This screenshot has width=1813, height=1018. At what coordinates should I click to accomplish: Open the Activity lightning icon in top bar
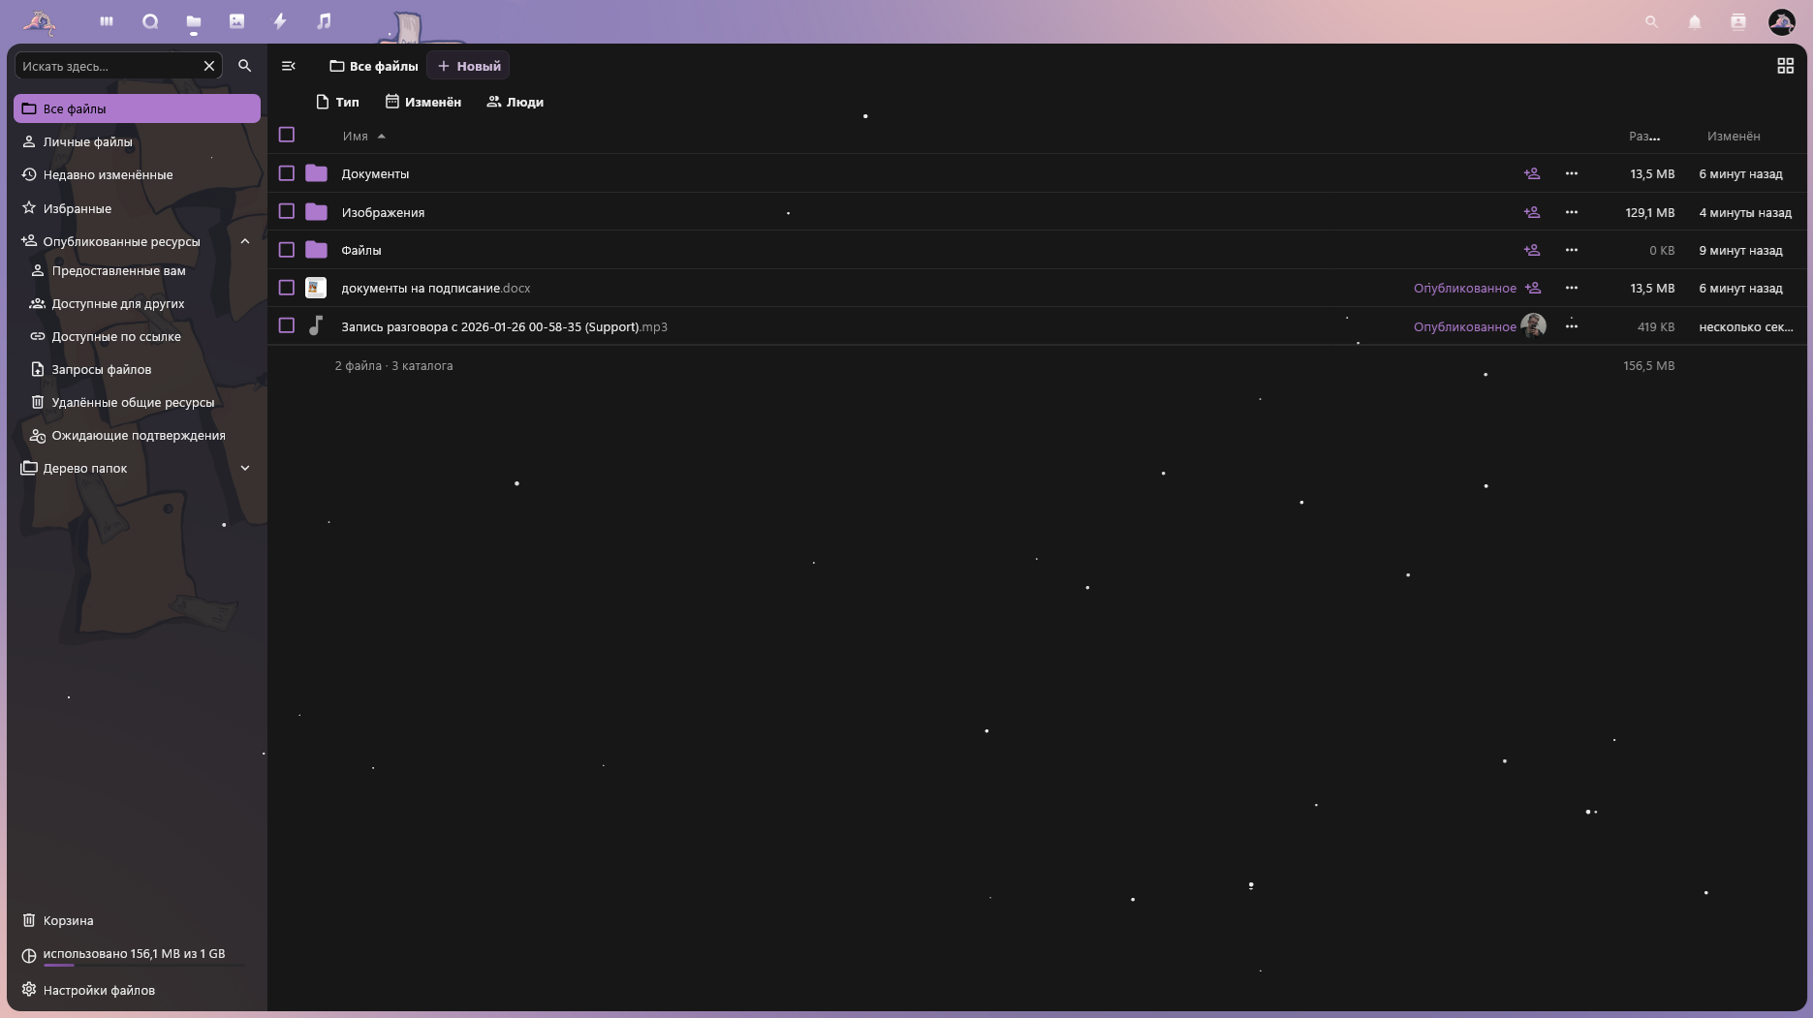(280, 21)
